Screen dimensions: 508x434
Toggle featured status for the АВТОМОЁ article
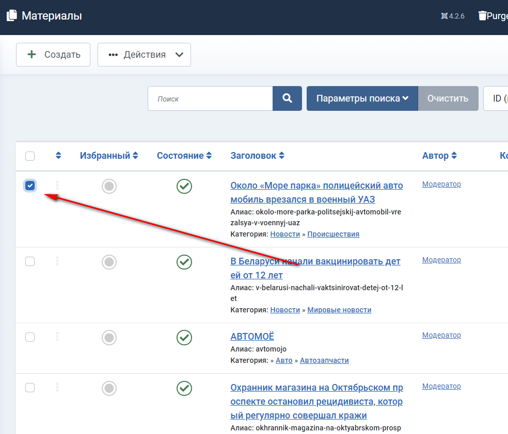[109, 338]
